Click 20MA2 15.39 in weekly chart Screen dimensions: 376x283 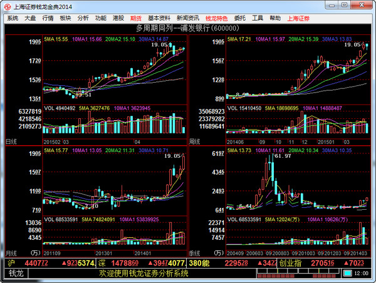(x=303, y=39)
